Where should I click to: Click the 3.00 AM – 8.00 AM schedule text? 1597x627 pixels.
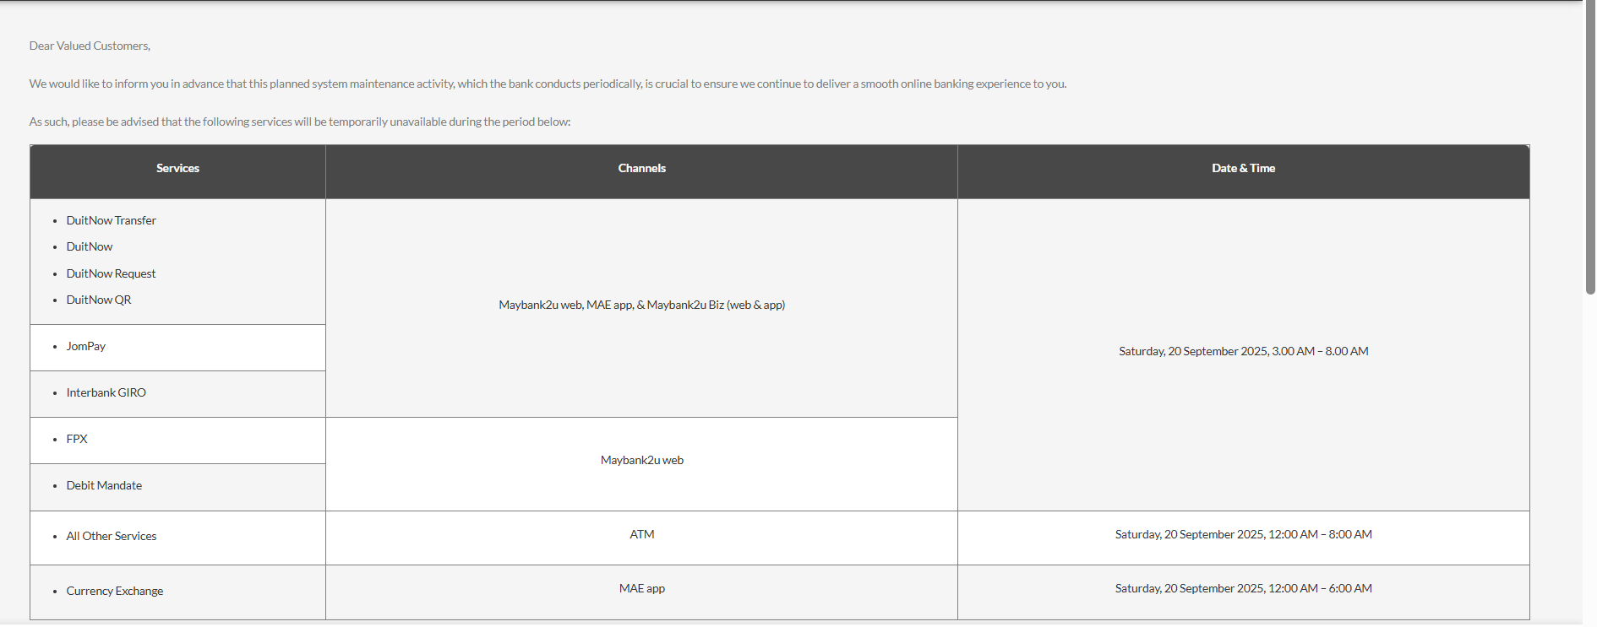tap(1320, 351)
